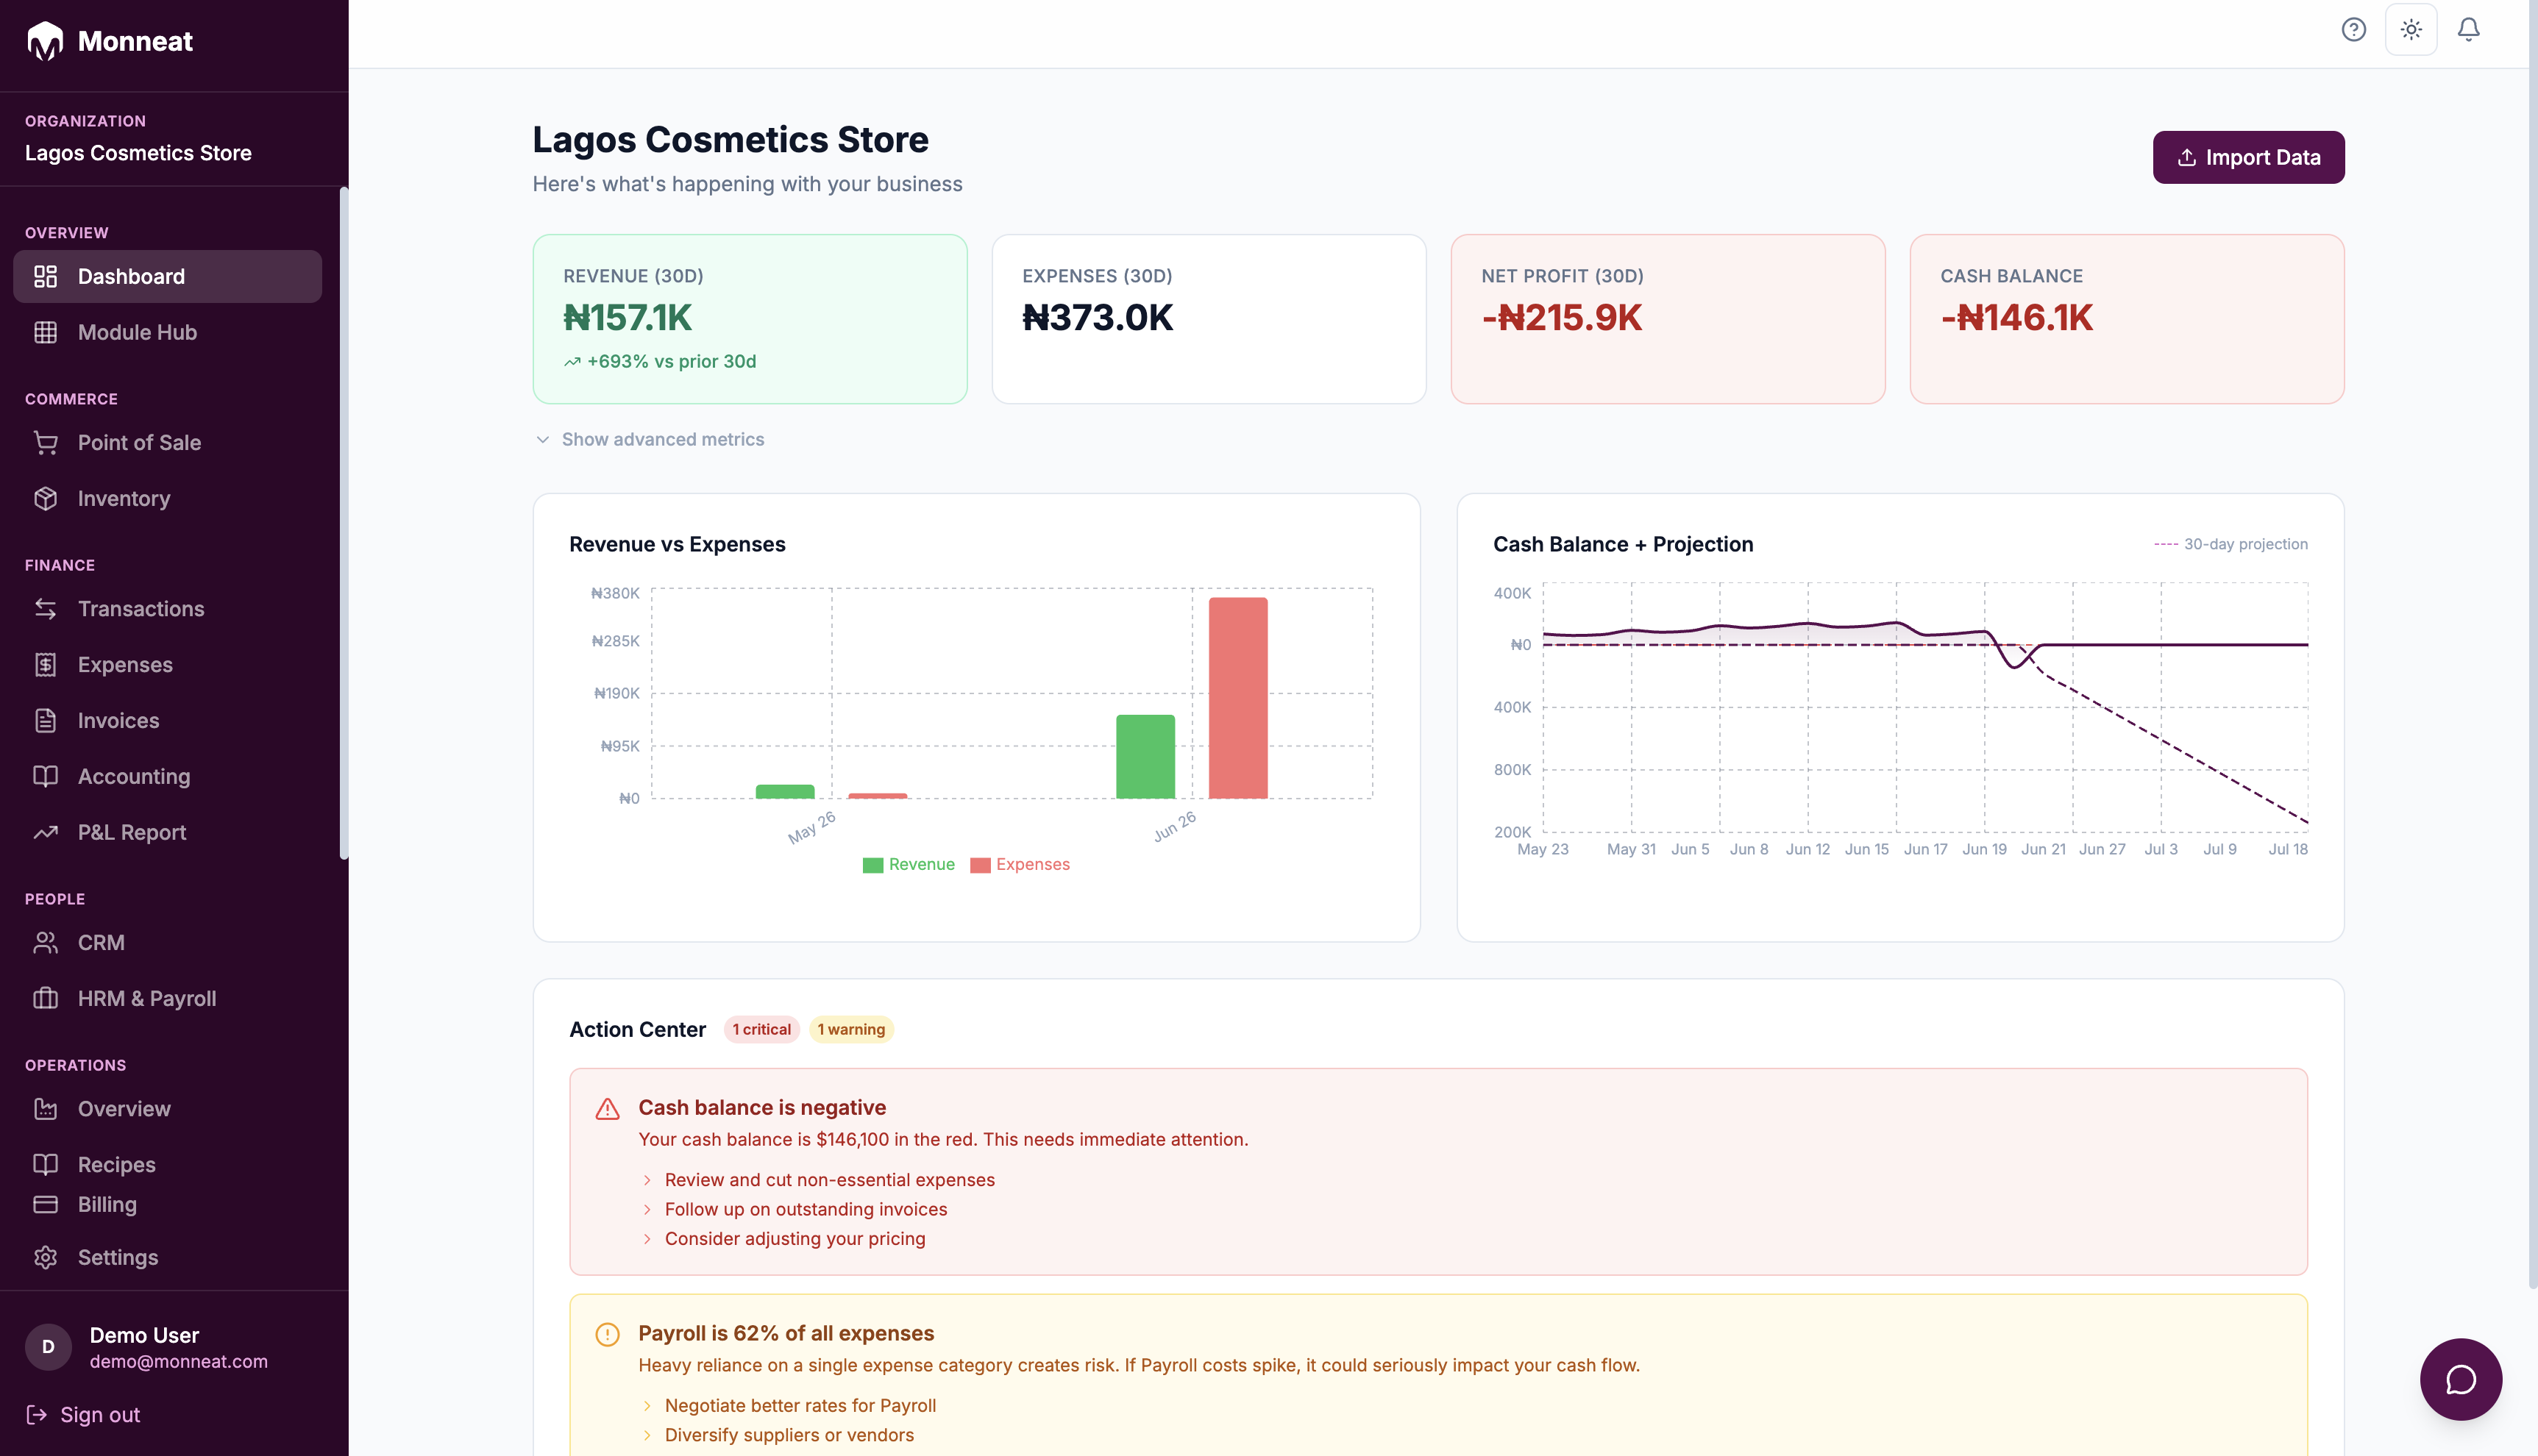Click the Module Hub table icon
The image size is (2538, 1456).
coord(46,332)
